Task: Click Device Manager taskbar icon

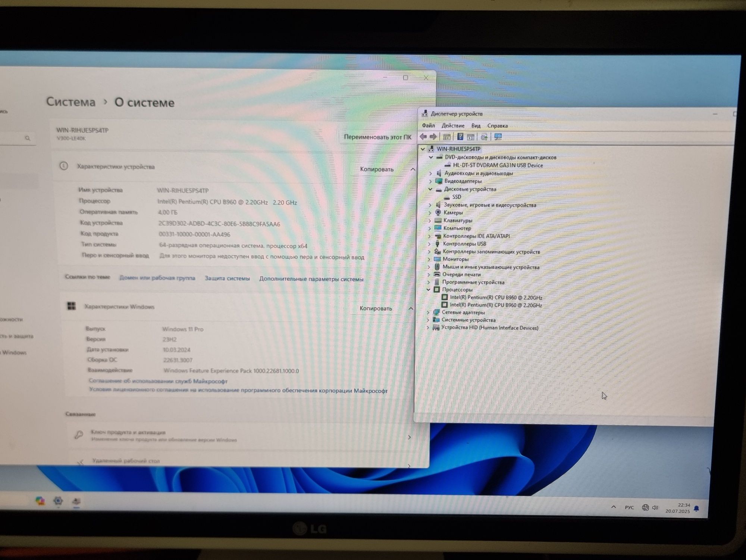Action: coord(76,501)
